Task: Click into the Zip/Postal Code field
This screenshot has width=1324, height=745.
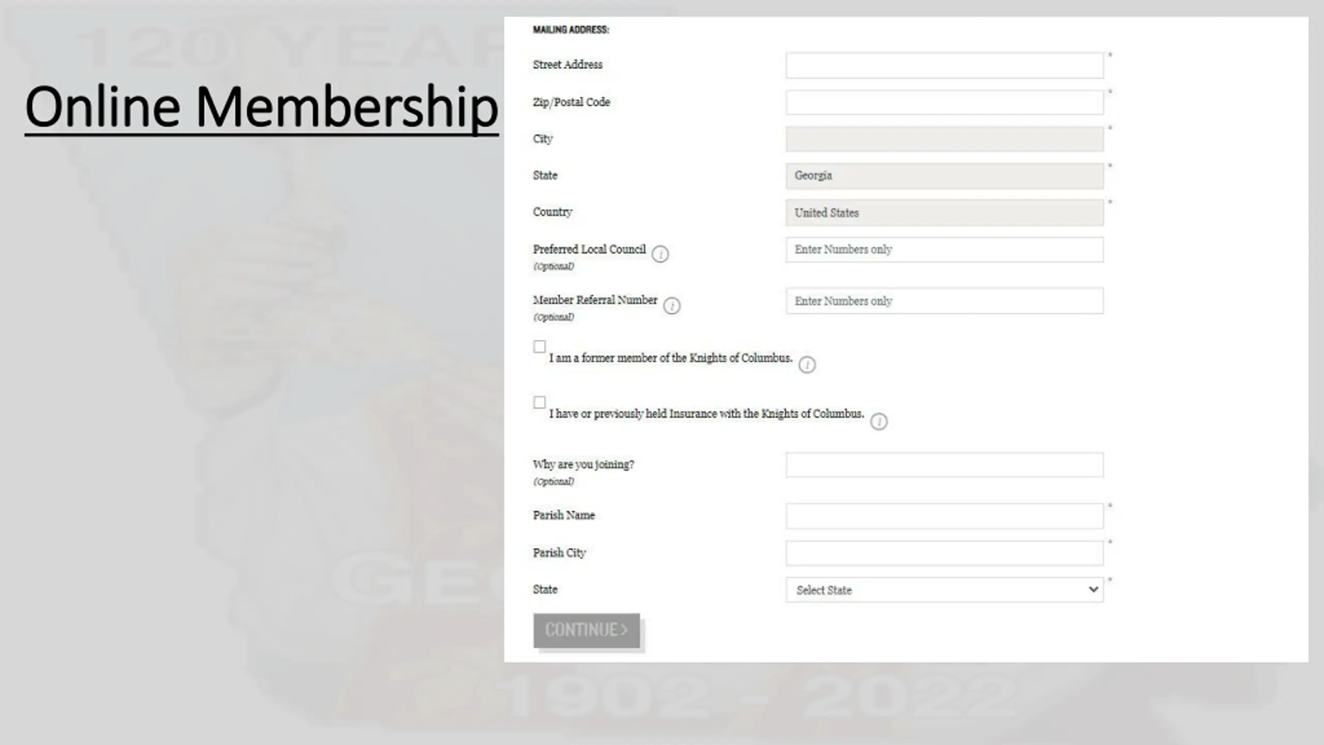Action: (x=944, y=102)
